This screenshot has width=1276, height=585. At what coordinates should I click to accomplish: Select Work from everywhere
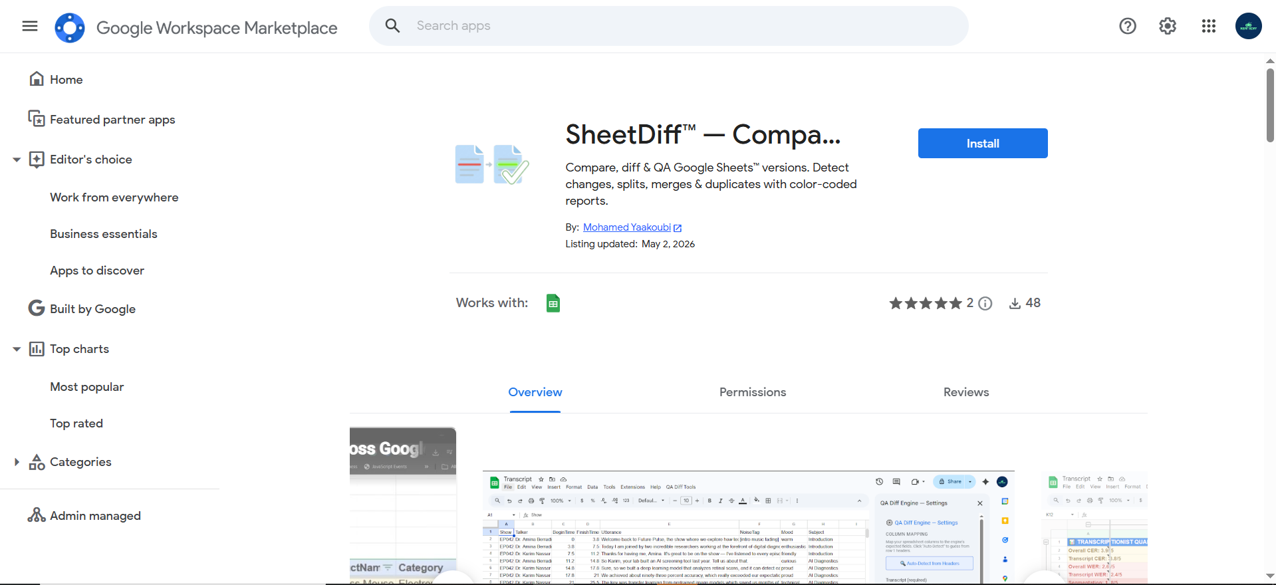click(114, 197)
